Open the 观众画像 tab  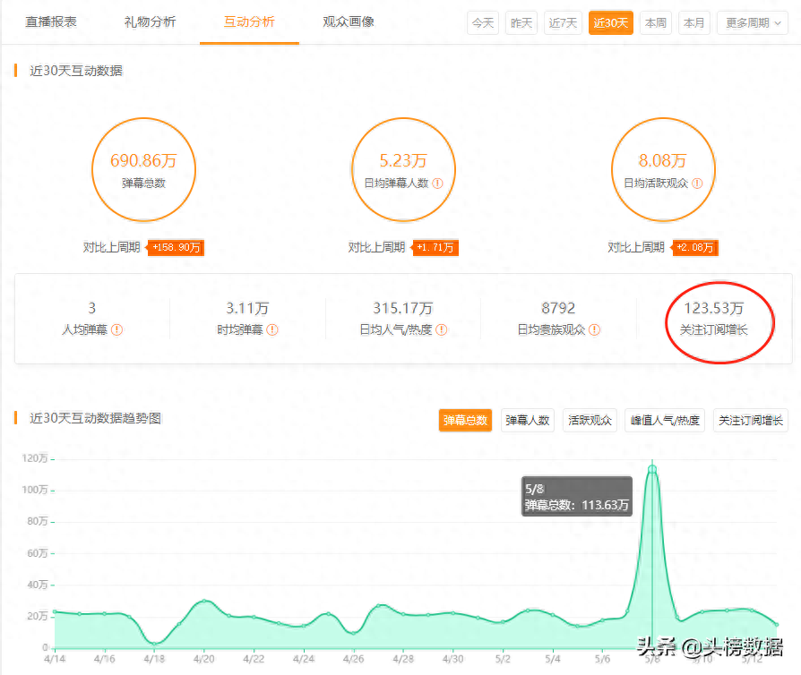tap(349, 21)
